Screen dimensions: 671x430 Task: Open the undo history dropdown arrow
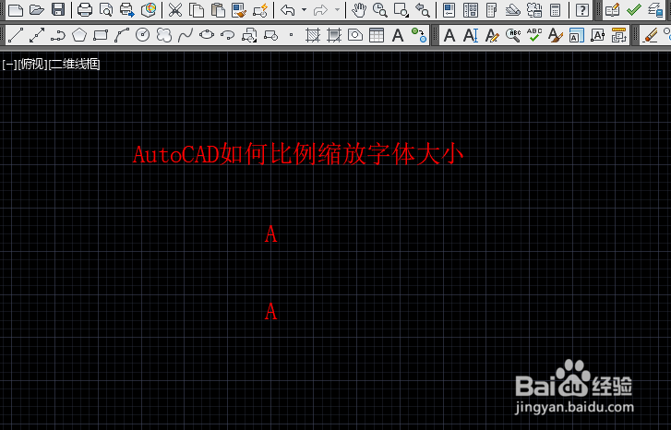coord(304,9)
